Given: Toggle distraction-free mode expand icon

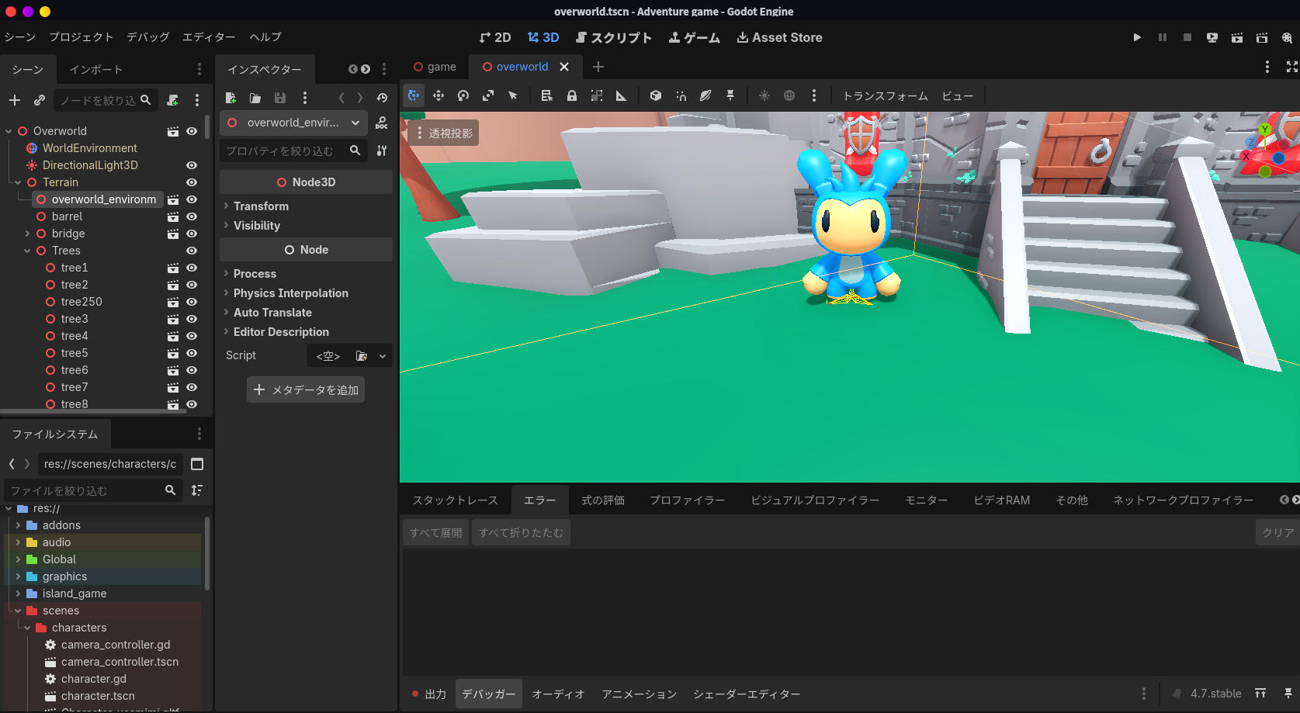Looking at the screenshot, I should pyautogui.click(x=1291, y=67).
